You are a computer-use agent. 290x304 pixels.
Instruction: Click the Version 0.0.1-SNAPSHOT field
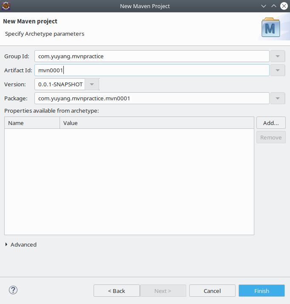pyautogui.click(x=60, y=84)
